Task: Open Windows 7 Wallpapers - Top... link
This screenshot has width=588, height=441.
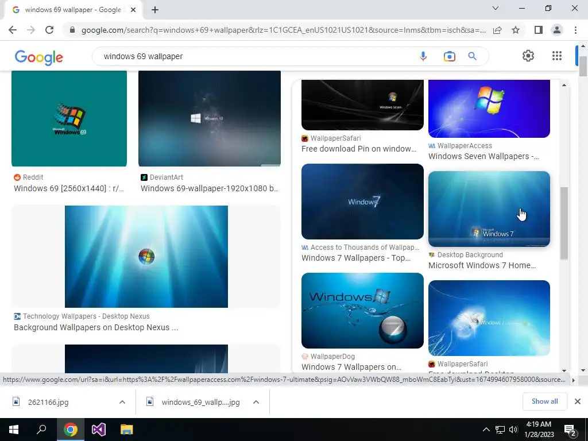Action: point(356,258)
